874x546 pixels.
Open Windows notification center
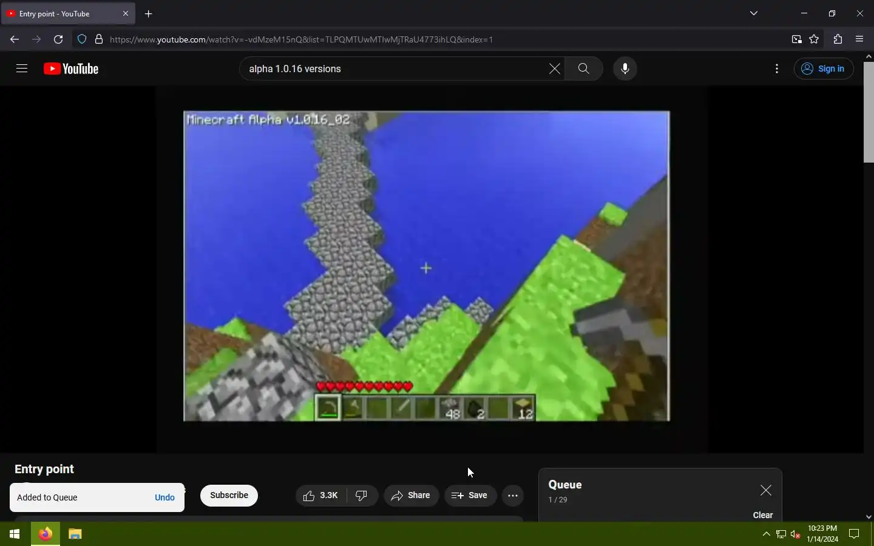click(x=854, y=534)
